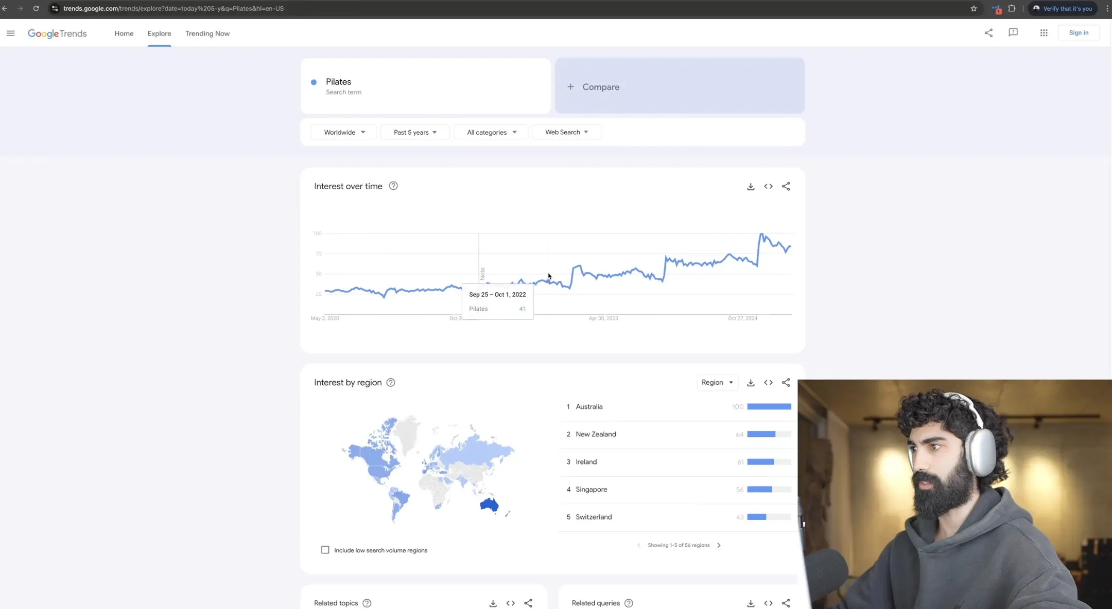Switch to the Home tab

coord(124,33)
